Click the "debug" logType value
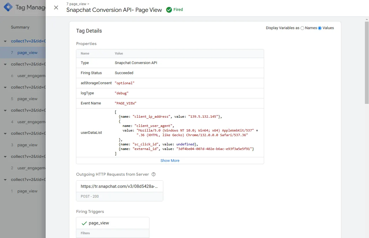Screen dimensions: 369x238 121,93
